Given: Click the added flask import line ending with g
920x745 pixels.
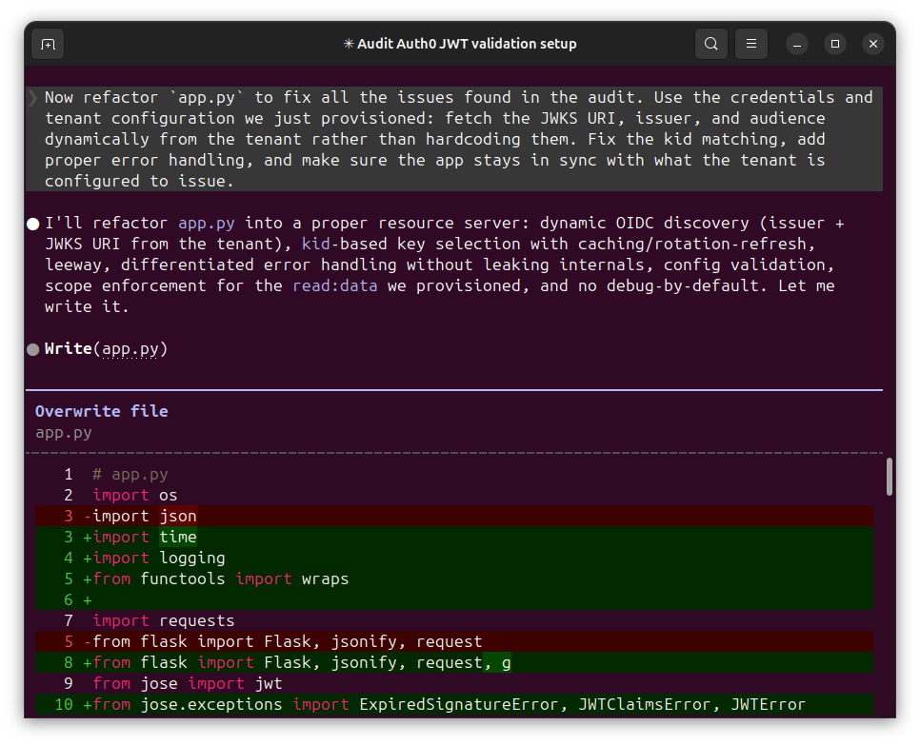Looking at the screenshot, I should (x=454, y=663).
